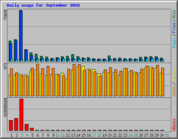Click day label 20 on the x-axis

pyautogui.click(x=110, y=135)
